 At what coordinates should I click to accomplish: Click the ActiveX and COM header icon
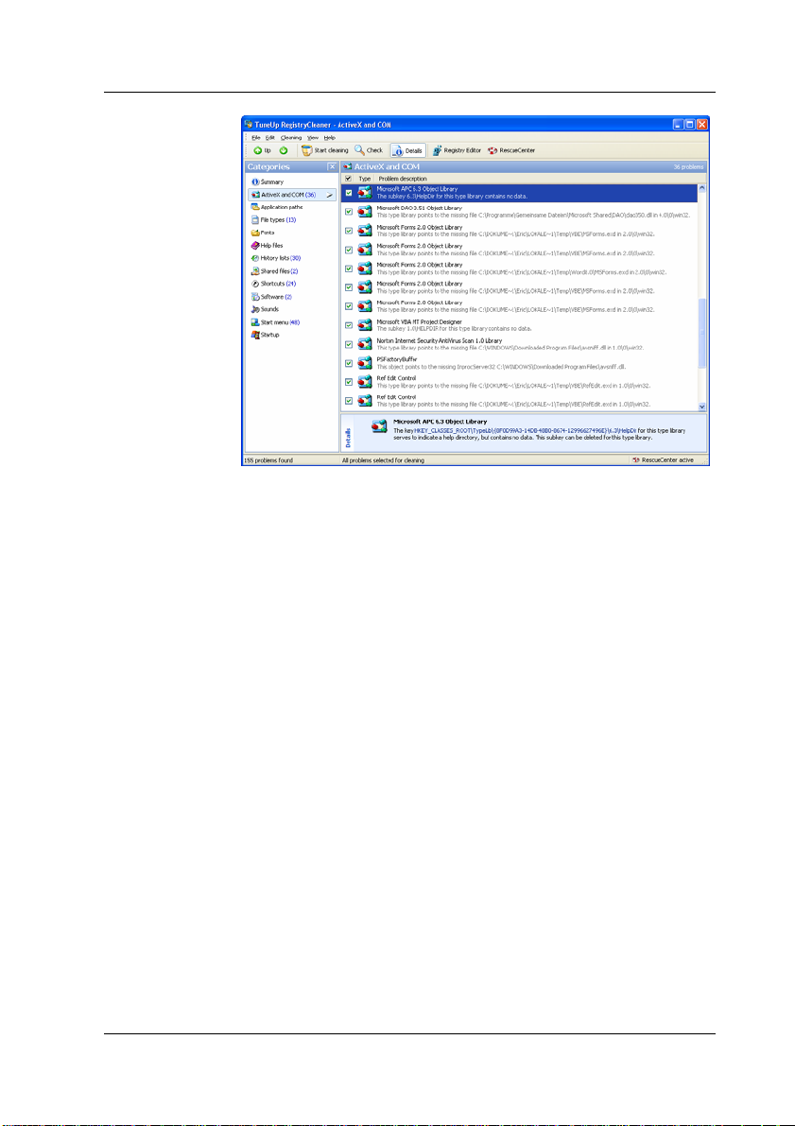pos(348,166)
